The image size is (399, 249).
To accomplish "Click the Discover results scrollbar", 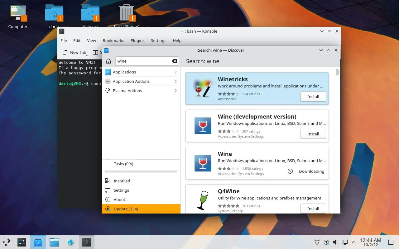I will (x=337, y=72).
